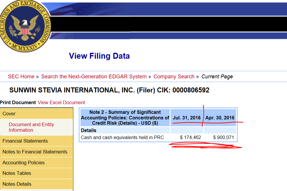Viewport: 287px width, 191px height.
Task: Click the Jul. 31, 2016 column header
Action: pyautogui.click(x=187, y=118)
